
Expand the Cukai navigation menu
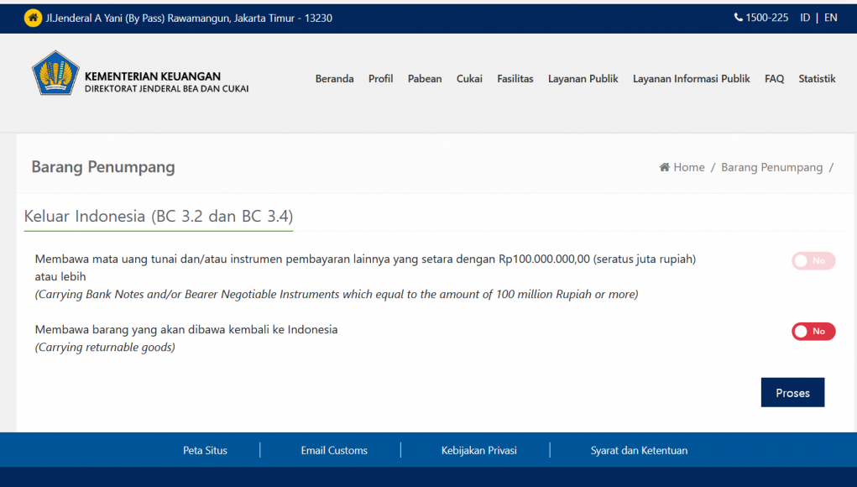[x=469, y=79]
